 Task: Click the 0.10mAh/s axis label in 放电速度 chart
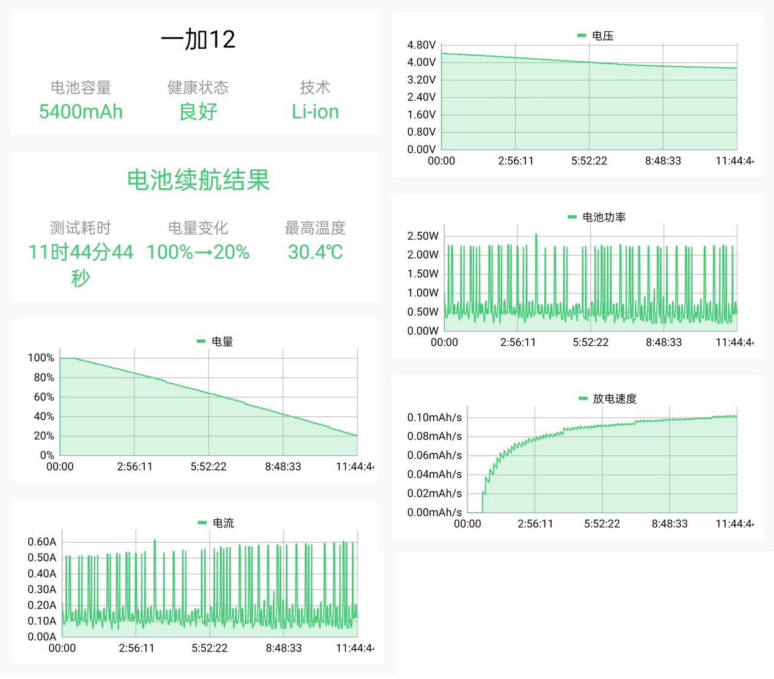click(434, 417)
